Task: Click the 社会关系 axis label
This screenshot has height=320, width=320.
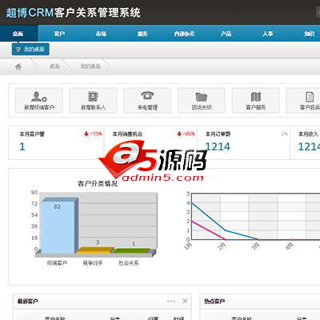Action: 129,263
